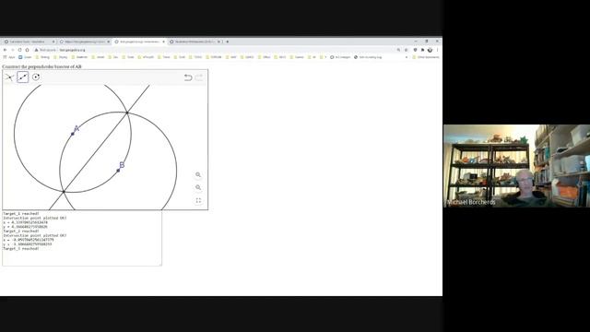Click the Not secure warning icon
Viewport: 590px width, 332px height.
37,50
